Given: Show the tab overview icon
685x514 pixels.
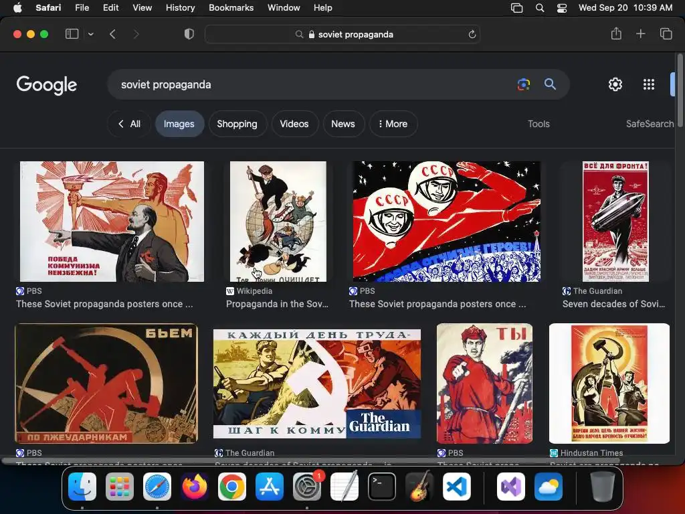Looking at the screenshot, I should click(x=666, y=33).
